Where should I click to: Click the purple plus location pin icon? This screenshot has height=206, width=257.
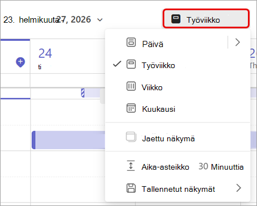coord(20,62)
